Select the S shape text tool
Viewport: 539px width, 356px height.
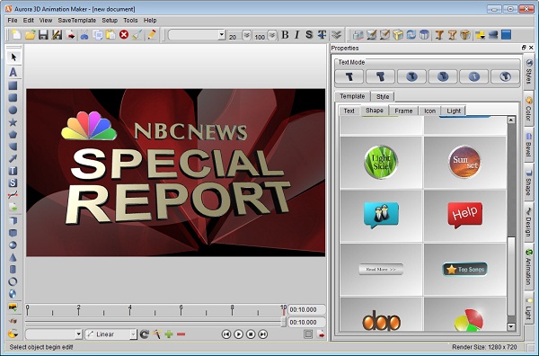point(13,182)
